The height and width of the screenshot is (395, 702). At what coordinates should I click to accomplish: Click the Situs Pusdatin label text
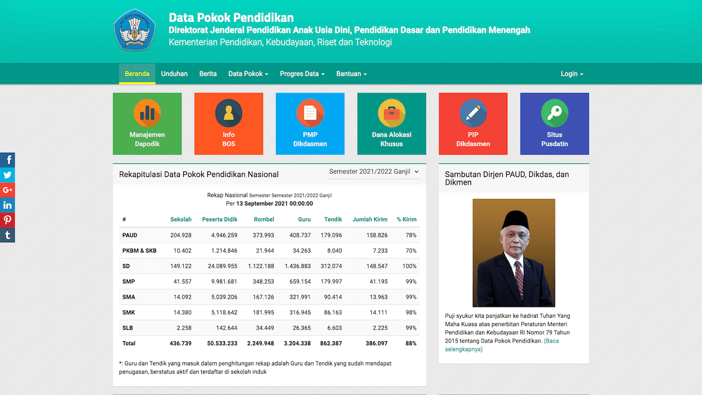[554, 139]
